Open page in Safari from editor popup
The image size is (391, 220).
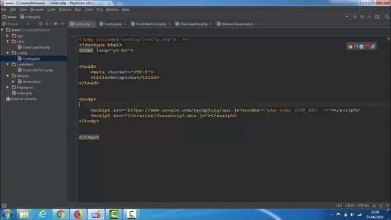pyautogui.click(x=361, y=46)
